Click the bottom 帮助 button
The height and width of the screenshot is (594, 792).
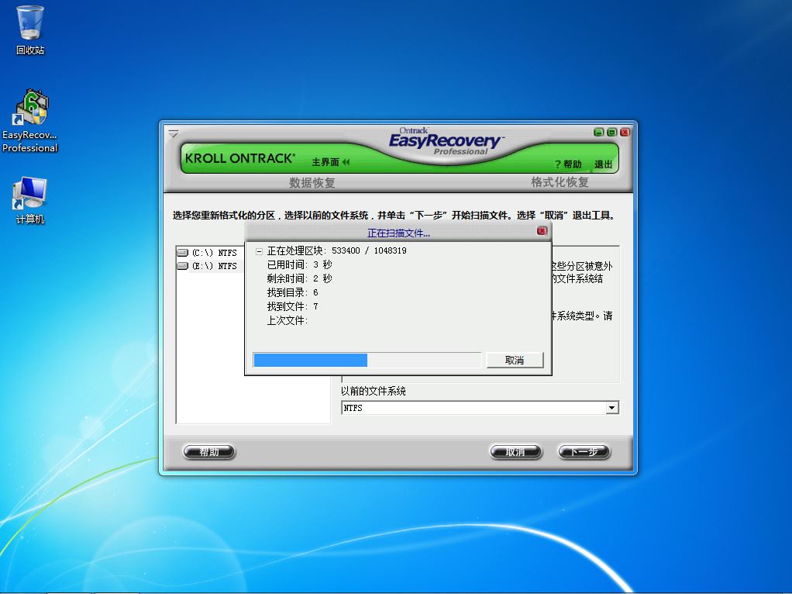(209, 451)
